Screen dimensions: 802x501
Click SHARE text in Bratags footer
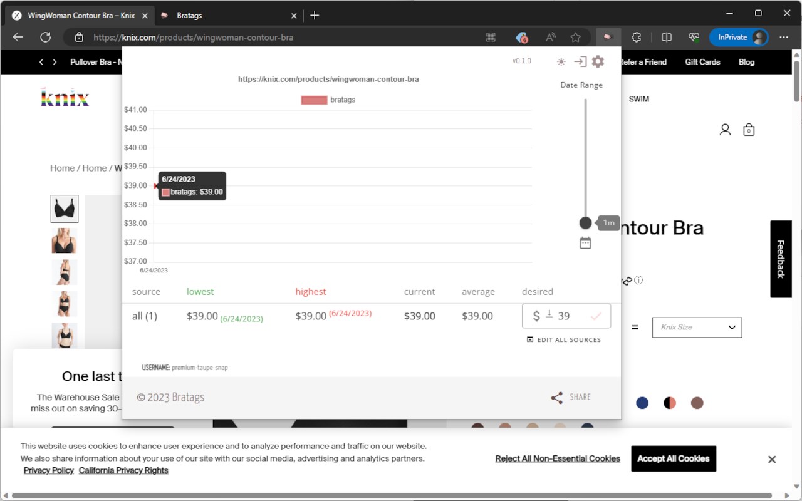580,397
